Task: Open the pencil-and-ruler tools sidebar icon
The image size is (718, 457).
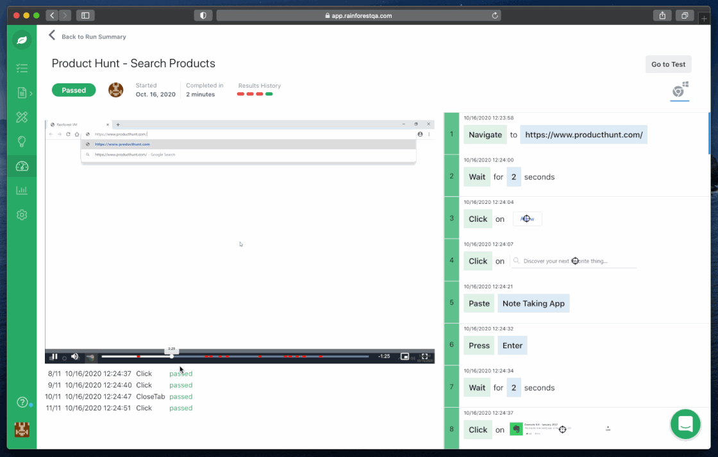Action: [x=22, y=117]
